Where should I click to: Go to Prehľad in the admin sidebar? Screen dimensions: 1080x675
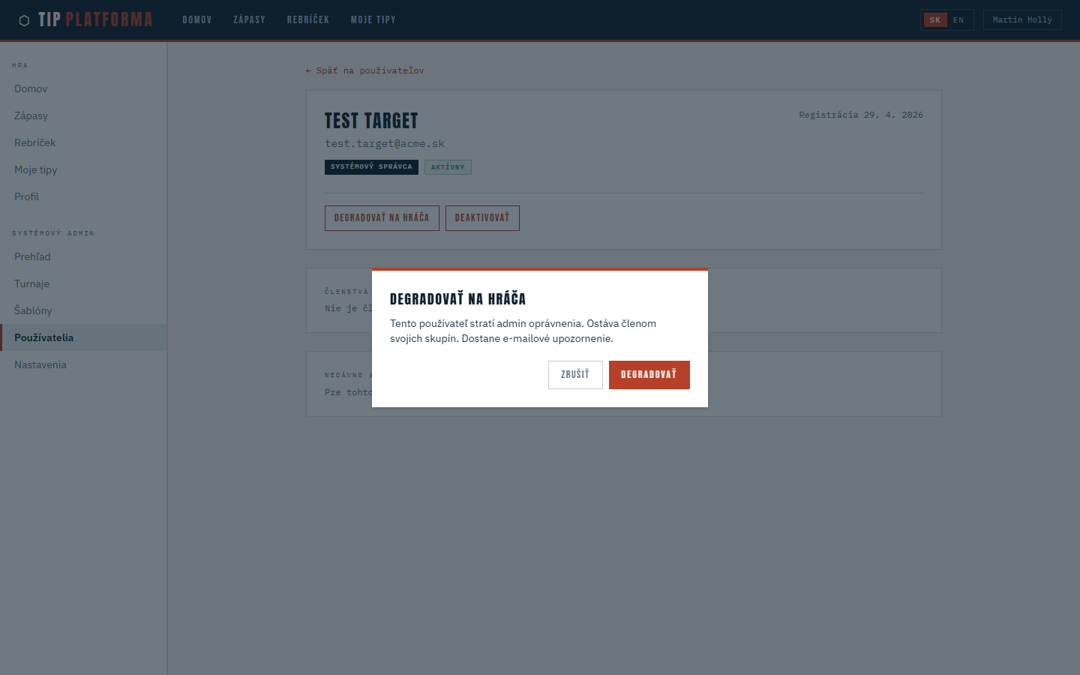[32, 256]
